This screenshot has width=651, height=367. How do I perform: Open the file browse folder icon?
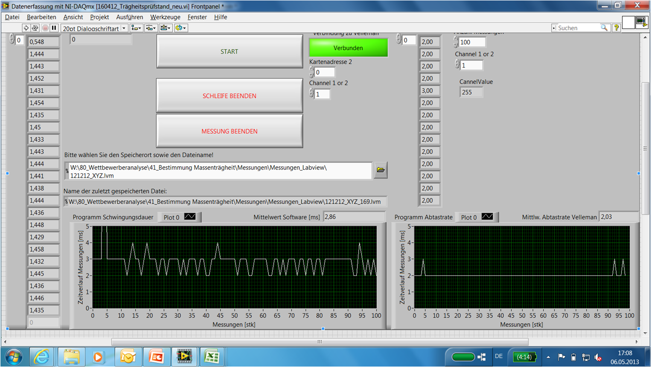click(380, 170)
